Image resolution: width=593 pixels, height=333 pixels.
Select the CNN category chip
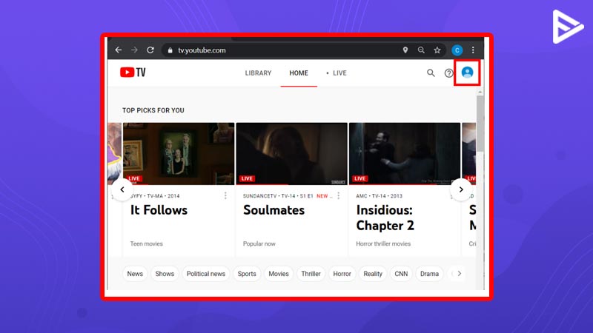pyautogui.click(x=401, y=274)
